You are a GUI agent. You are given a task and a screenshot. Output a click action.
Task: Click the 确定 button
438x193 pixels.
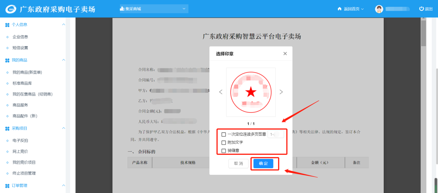(x=263, y=163)
